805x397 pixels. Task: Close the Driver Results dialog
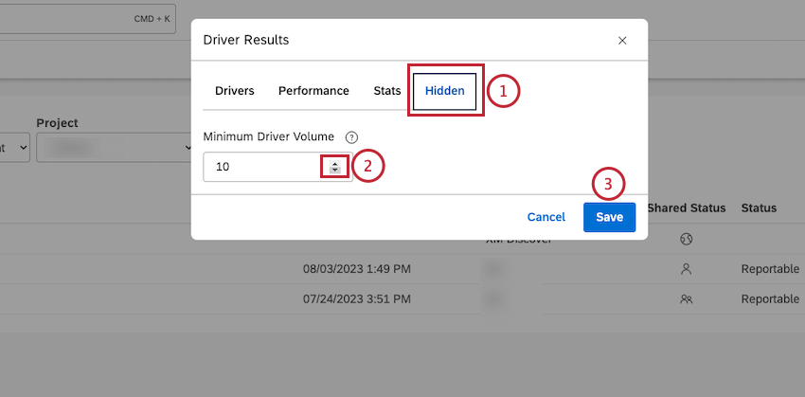tap(622, 41)
